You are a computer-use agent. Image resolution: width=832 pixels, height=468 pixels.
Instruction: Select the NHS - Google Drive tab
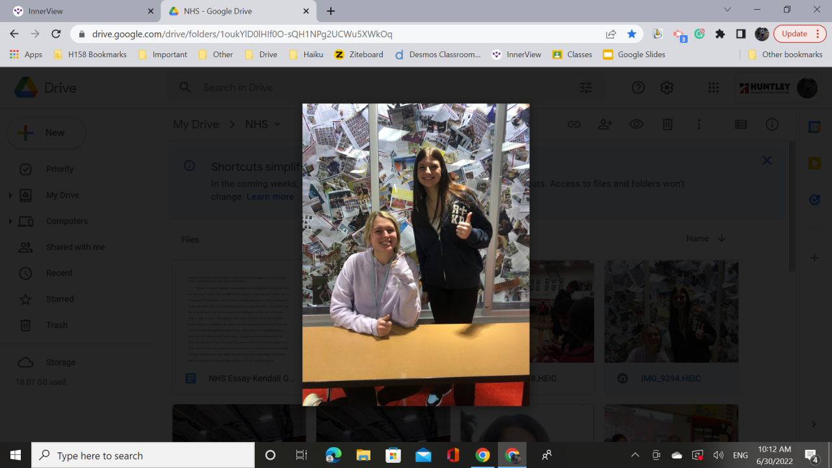[x=239, y=11]
